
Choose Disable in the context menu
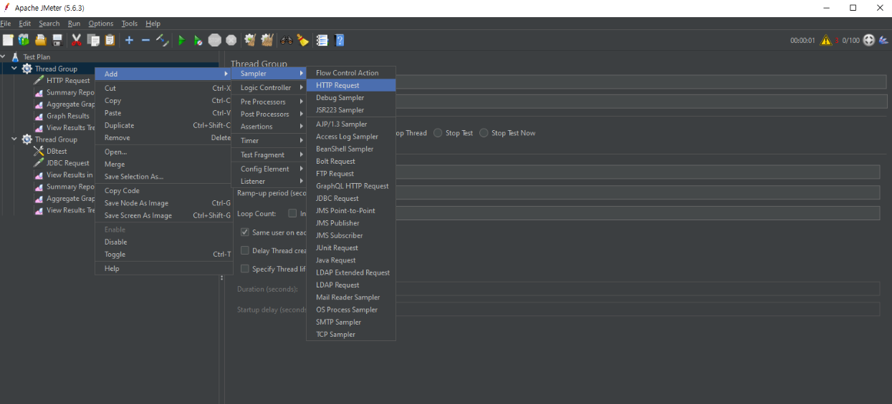(x=164, y=242)
